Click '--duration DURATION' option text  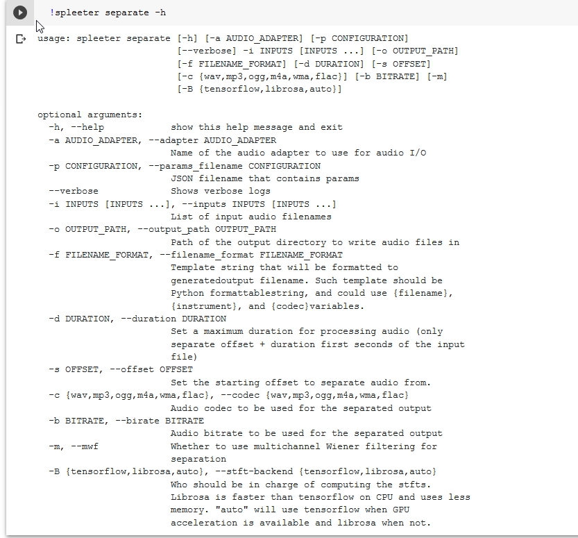point(173,319)
